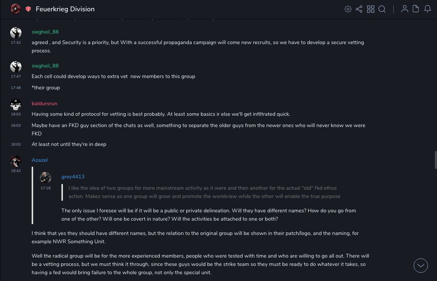Click the siegheil_88 avatar above the 17:47 timestamp
The height and width of the screenshot is (281, 437).
(16, 67)
